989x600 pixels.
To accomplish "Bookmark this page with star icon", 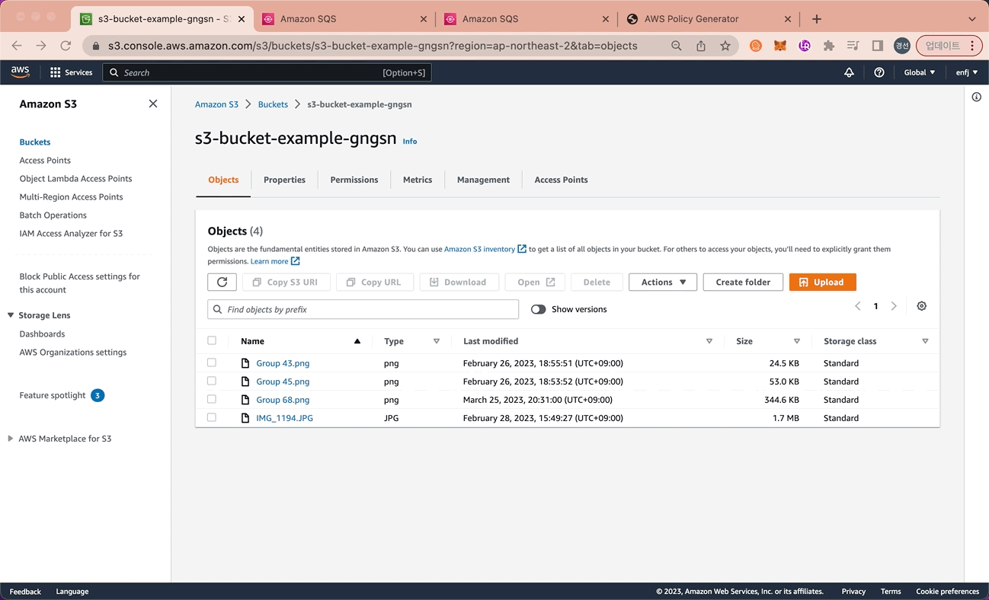I will click(x=725, y=46).
